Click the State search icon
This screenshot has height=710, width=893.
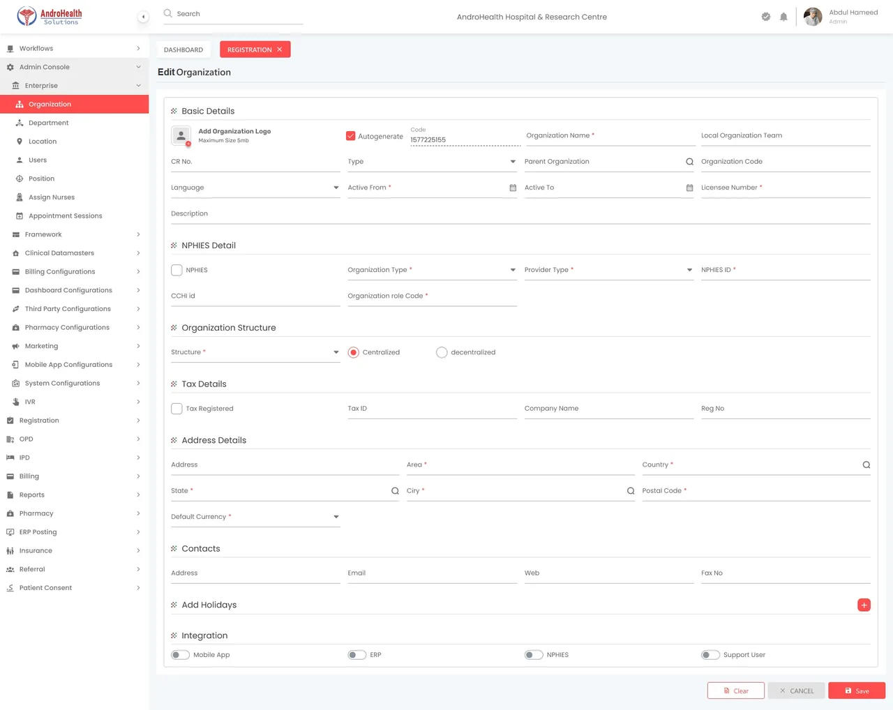click(x=395, y=491)
